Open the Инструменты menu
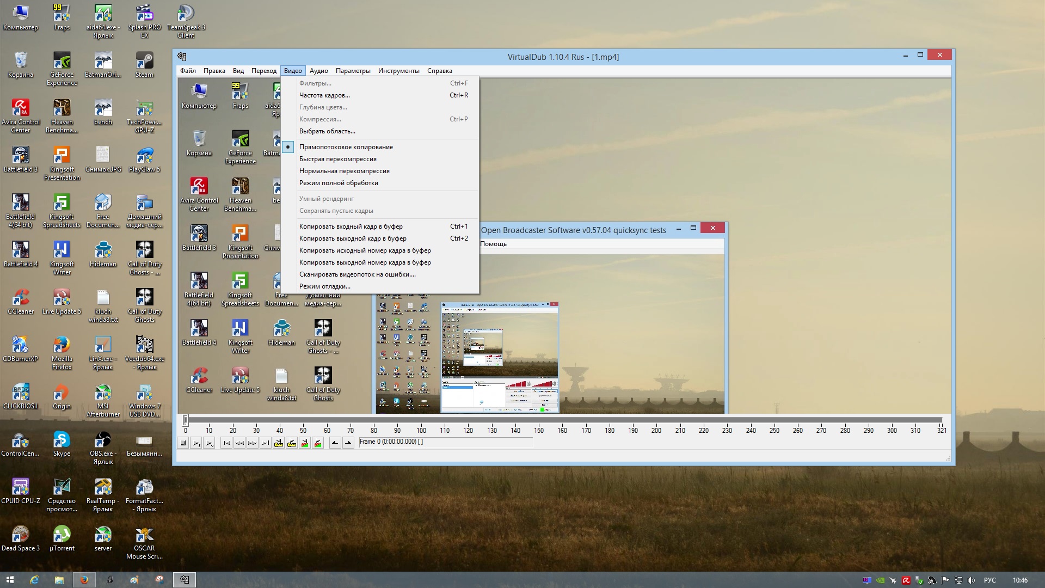The width and height of the screenshot is (1045, 588). [x=398, y=71]
